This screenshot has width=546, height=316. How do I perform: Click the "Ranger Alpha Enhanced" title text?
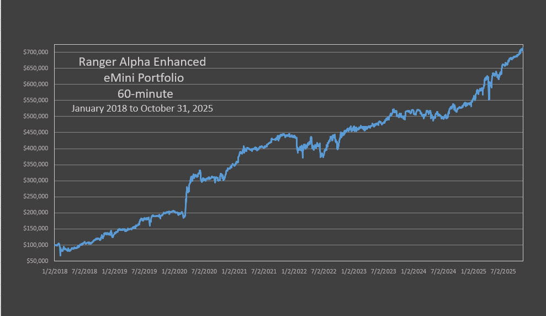142,61
